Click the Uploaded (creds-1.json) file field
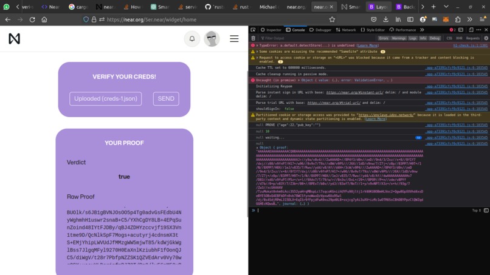The height and width of the screenshot is (275, 490). (106, 98)
